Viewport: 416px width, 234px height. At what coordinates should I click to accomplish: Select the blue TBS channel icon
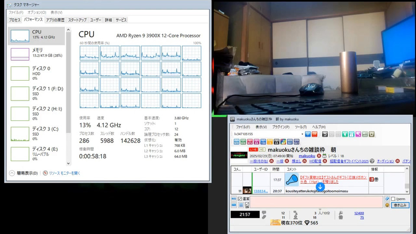tap(263, 142)
